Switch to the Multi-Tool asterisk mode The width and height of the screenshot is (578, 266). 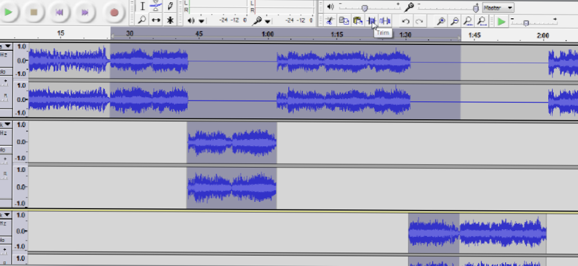170,20
